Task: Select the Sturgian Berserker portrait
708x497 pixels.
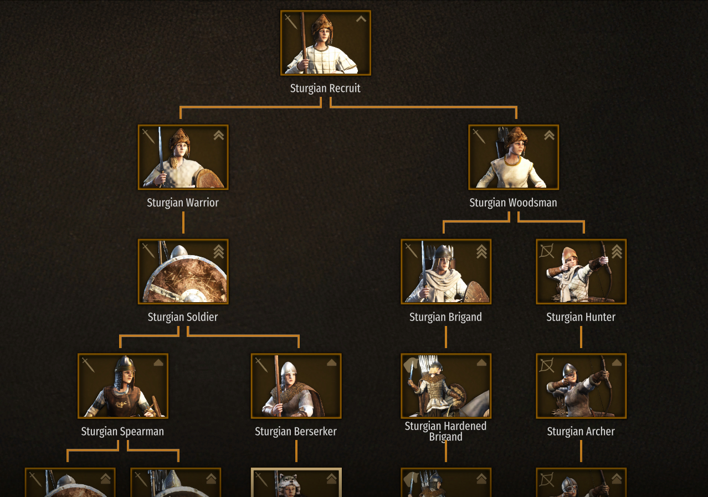Action: pos(296,386)
